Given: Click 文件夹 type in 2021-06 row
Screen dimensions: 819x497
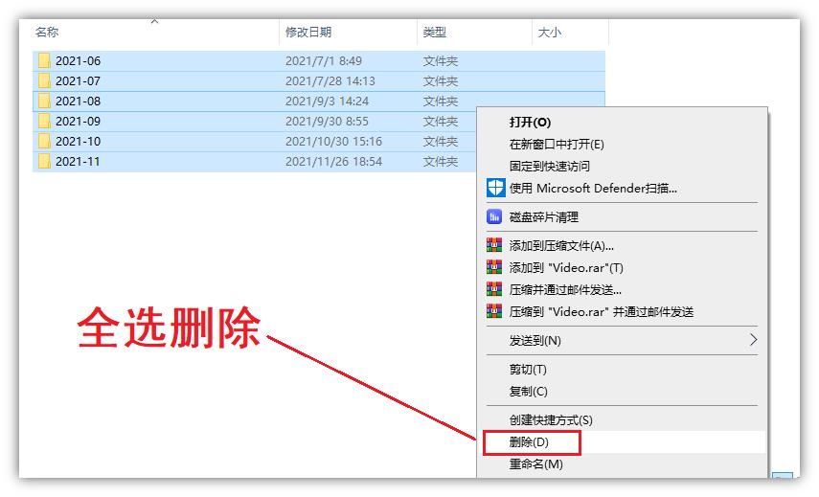Looking at the screenshot, I should click(441, 61).
